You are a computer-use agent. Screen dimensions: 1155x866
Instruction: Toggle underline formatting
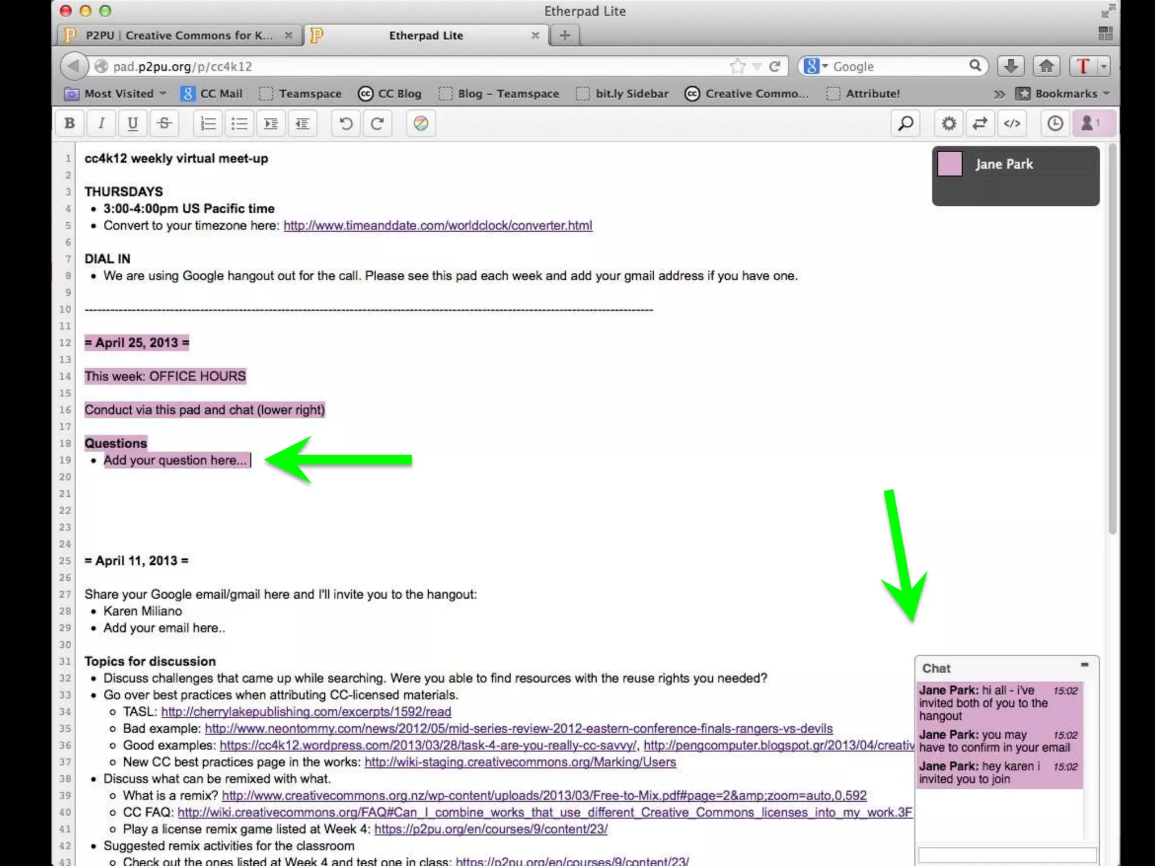click(x=133, y=123)
